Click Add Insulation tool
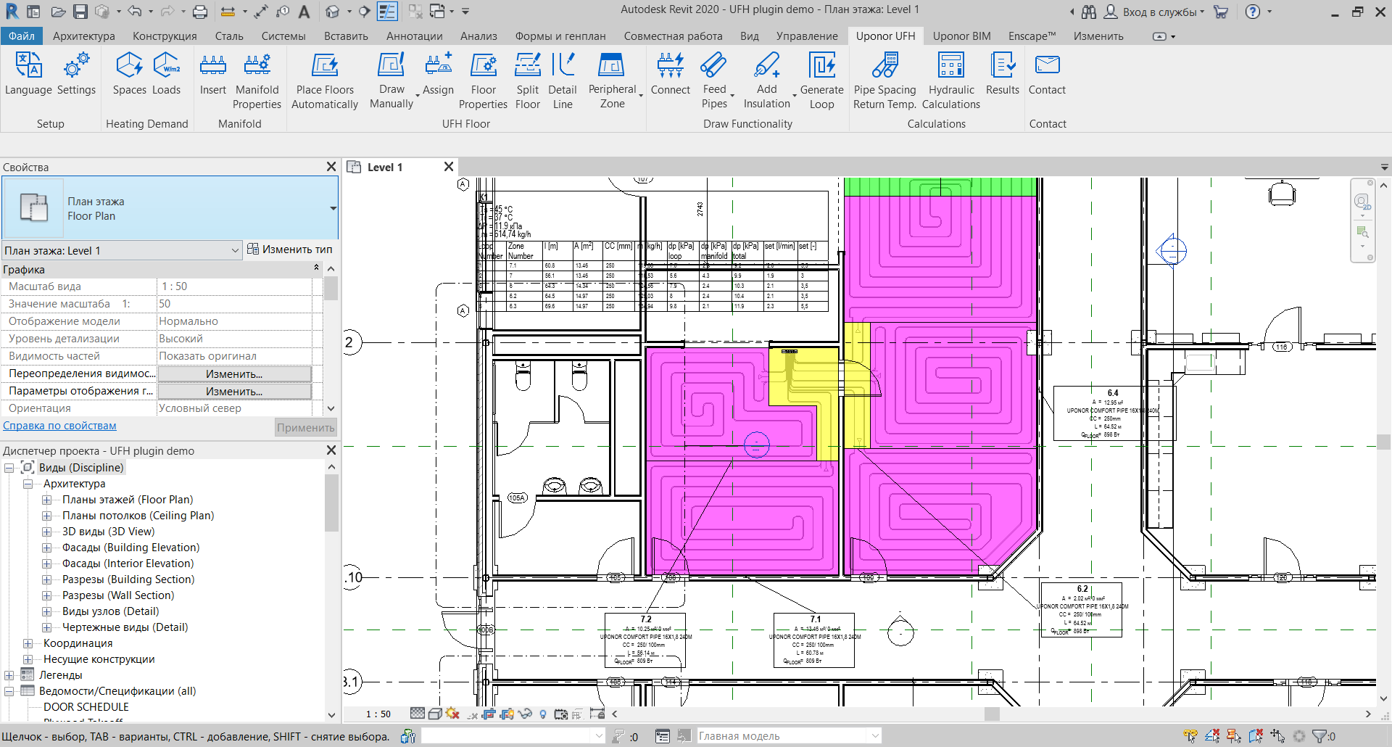This screenshot has height=747, width=1392. [767, 81]
